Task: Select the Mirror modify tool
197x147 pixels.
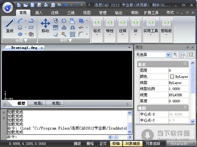Action: [73, 28]
